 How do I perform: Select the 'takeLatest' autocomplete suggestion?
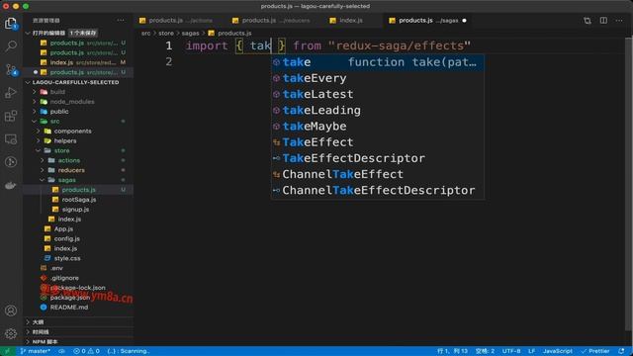pos(378,94)
